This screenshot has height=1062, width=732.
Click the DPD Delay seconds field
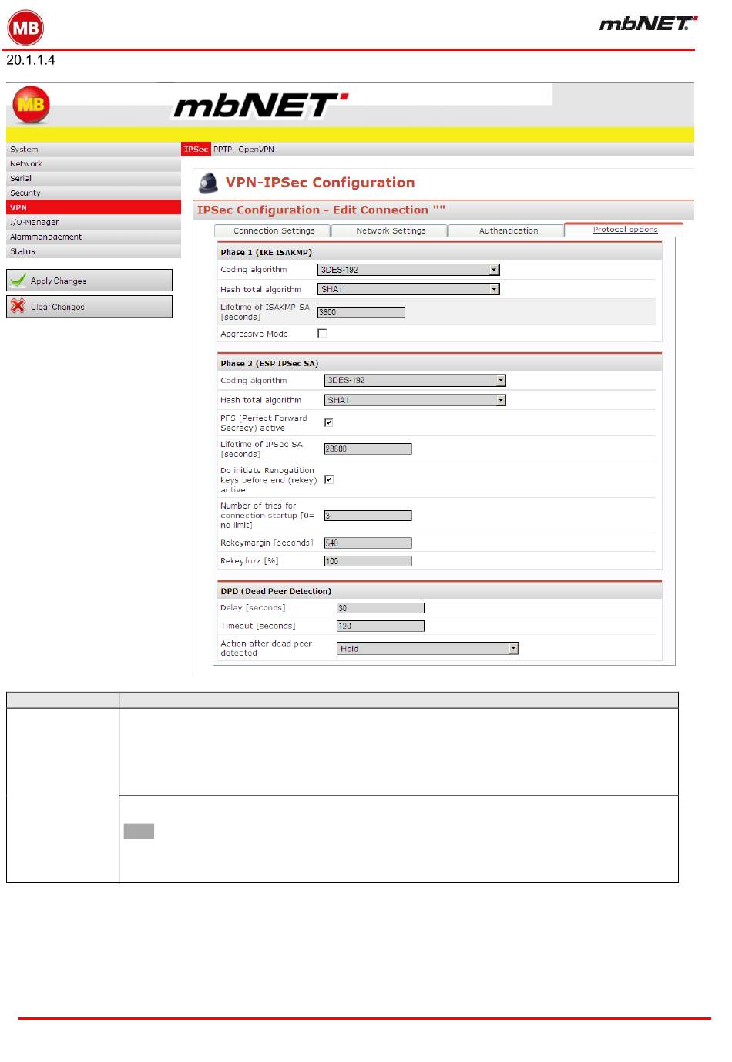coord(381,608)
